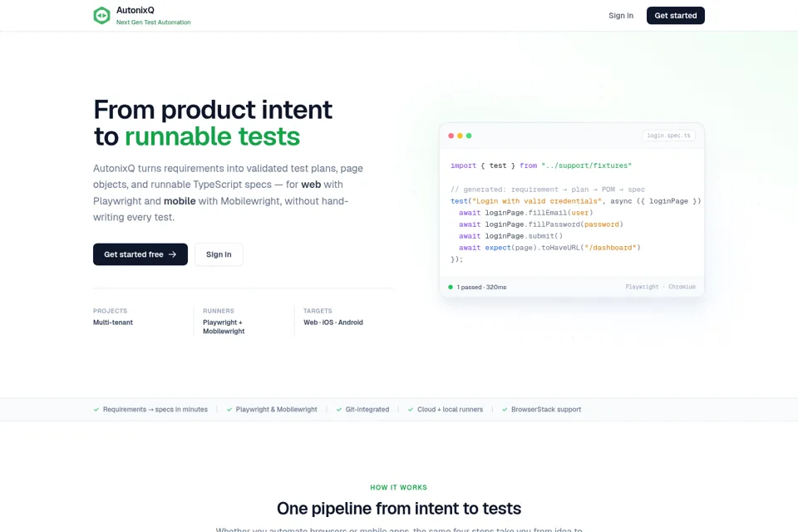
Task: Select the login.spec.ts file tab
Action: (x=668, y=135)
